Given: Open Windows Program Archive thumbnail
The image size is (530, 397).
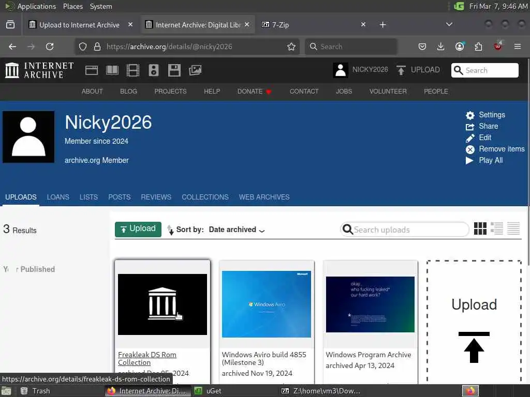Looking at the screenshot, I should click(370, 304).
